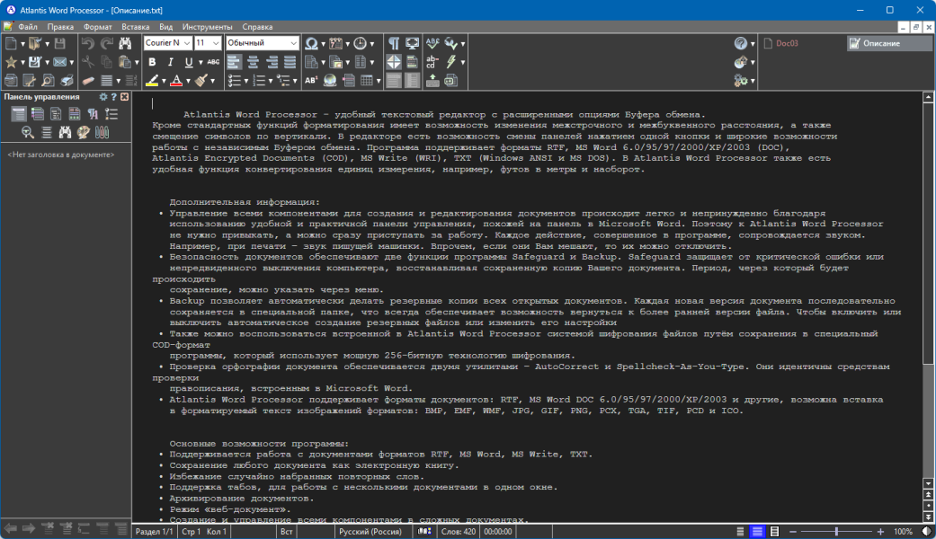Screen dimensions: 936x539
Task: Expand the table insert dropdown arrow
Action: click(379, 81)
